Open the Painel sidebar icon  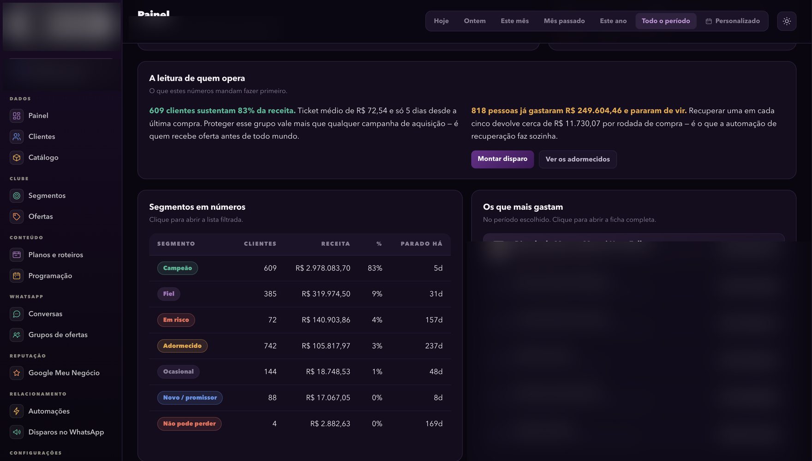coord(17,116)
